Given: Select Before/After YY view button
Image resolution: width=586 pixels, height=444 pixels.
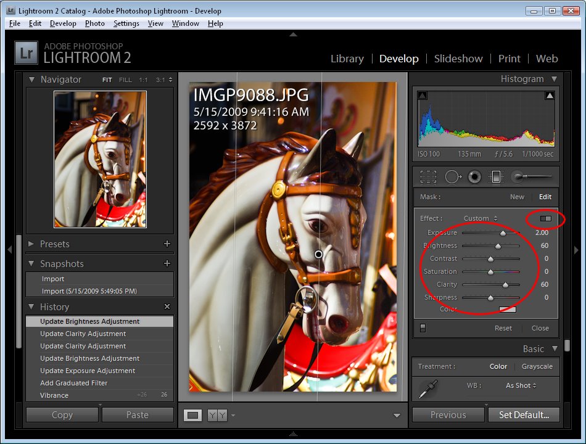Looking at the screenshot, I should tap(217, 415).
